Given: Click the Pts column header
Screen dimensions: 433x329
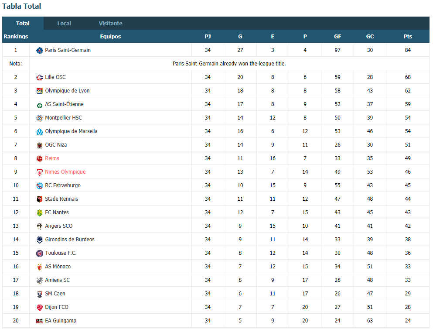Looking at the screenshot, I should tap(408, 37).
